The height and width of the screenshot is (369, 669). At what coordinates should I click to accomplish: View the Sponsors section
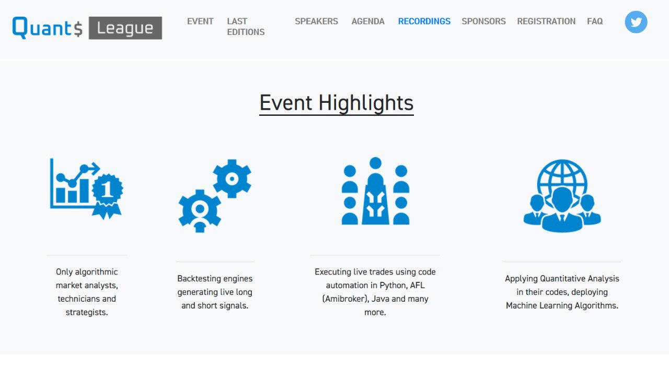pyautogui.click(x=483, y=21)
